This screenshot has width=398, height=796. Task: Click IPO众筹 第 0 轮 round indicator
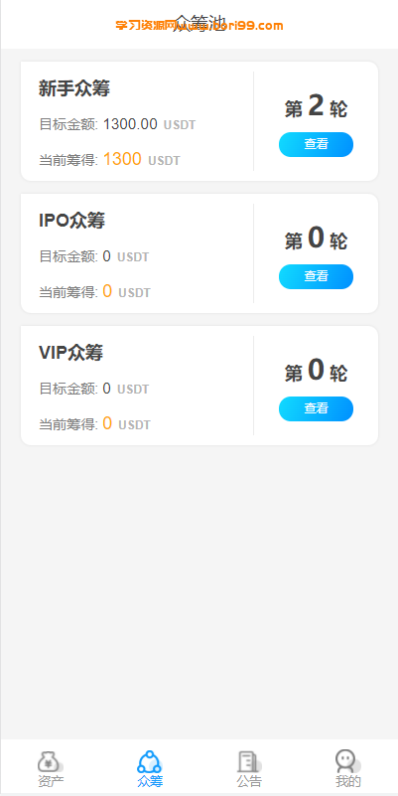(x=316, y=239)
